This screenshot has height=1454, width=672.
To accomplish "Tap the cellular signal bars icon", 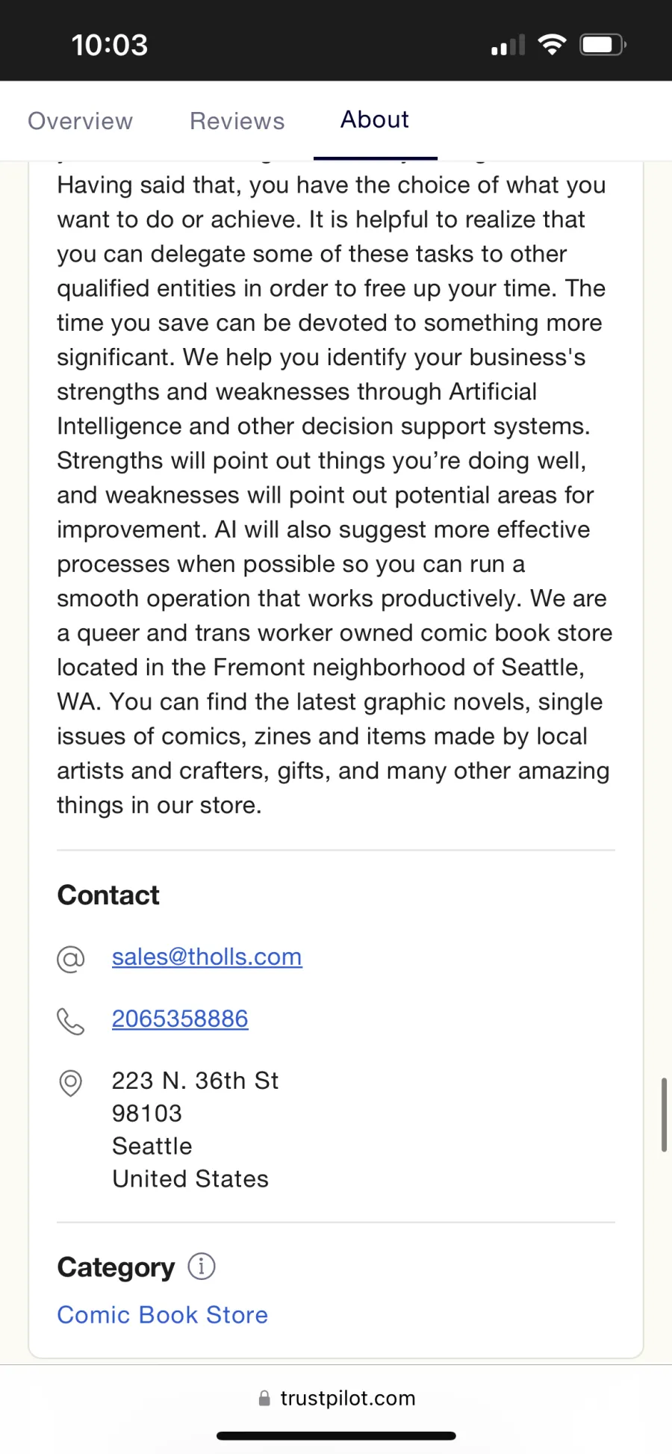I will click(508, 46).
